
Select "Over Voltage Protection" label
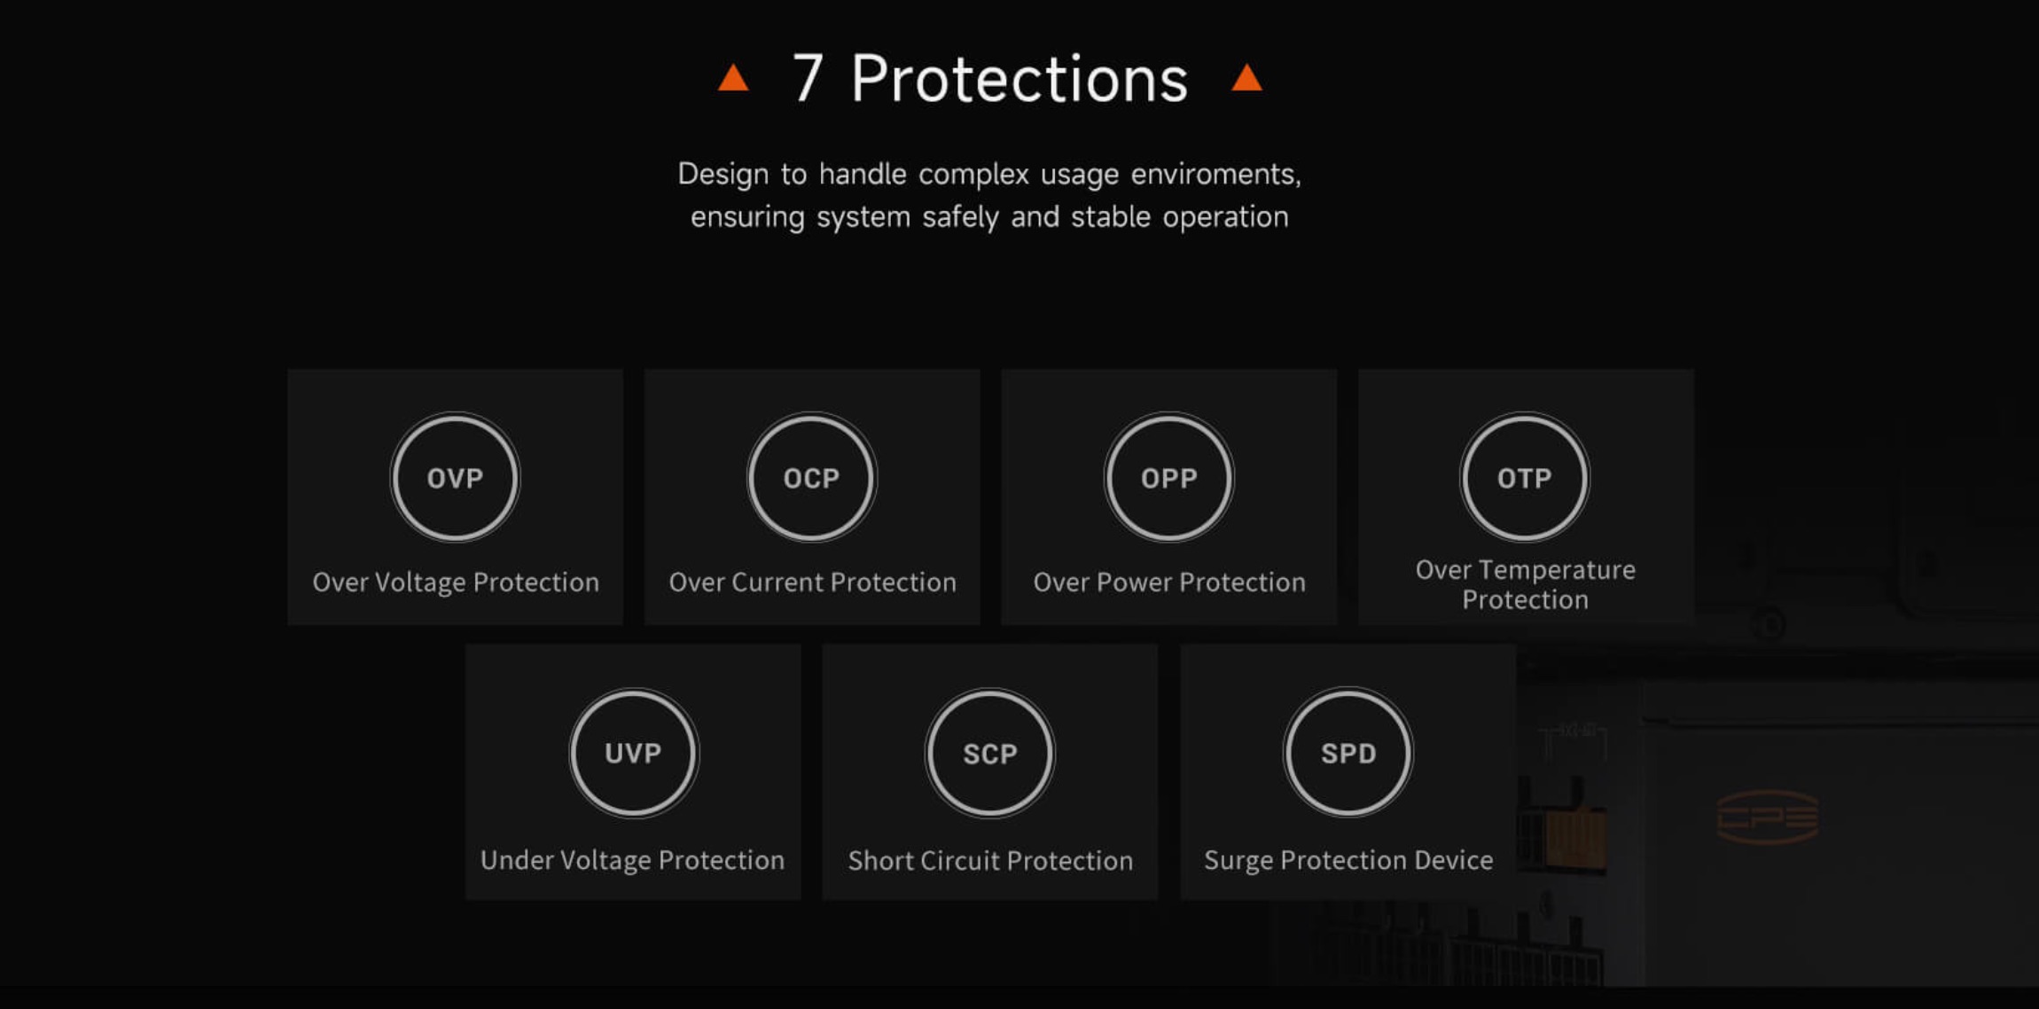(456, 583)
